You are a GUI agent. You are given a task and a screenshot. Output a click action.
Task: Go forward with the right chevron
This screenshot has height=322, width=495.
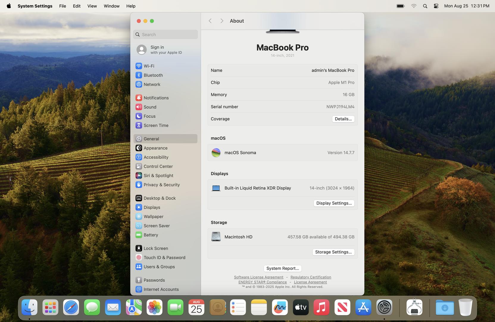click(x=222, y=21)
